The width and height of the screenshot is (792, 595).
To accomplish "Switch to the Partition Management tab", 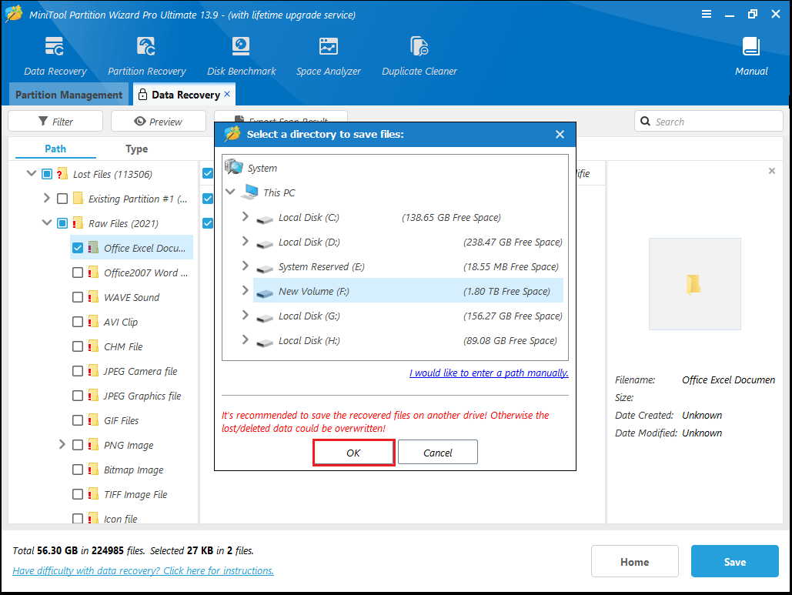I will [x=69, y=95].
